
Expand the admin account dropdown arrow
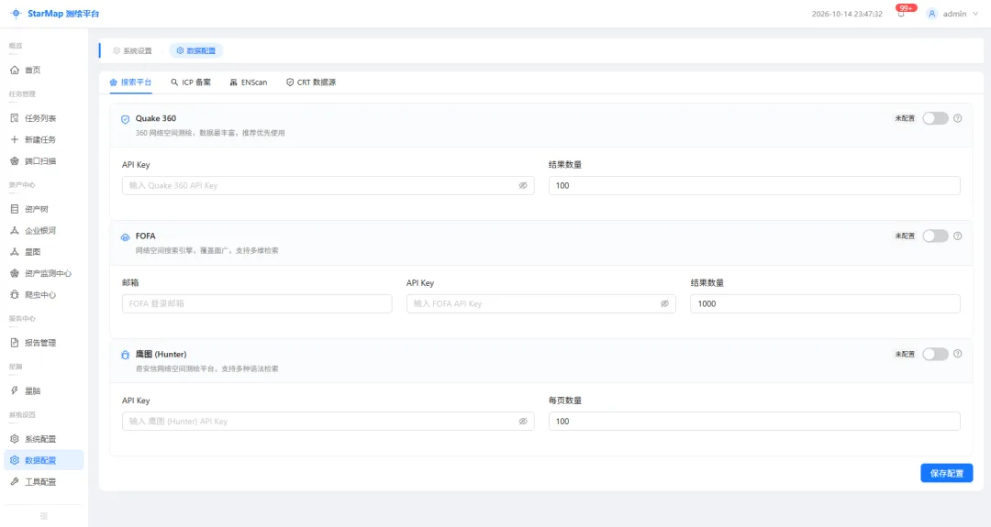tap(975, 14)
